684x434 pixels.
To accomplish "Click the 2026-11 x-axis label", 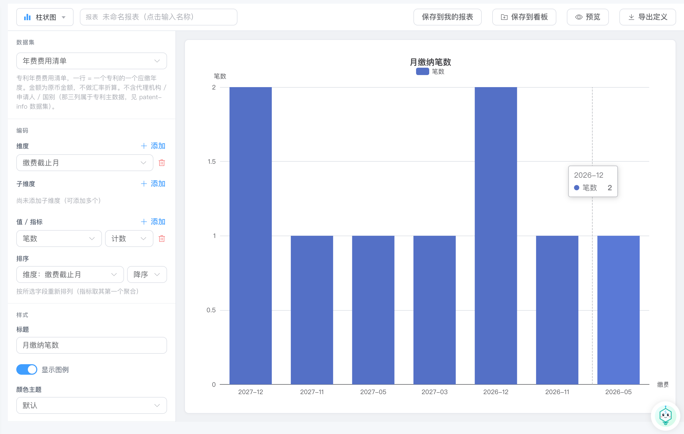I will [x=557, y=392].
